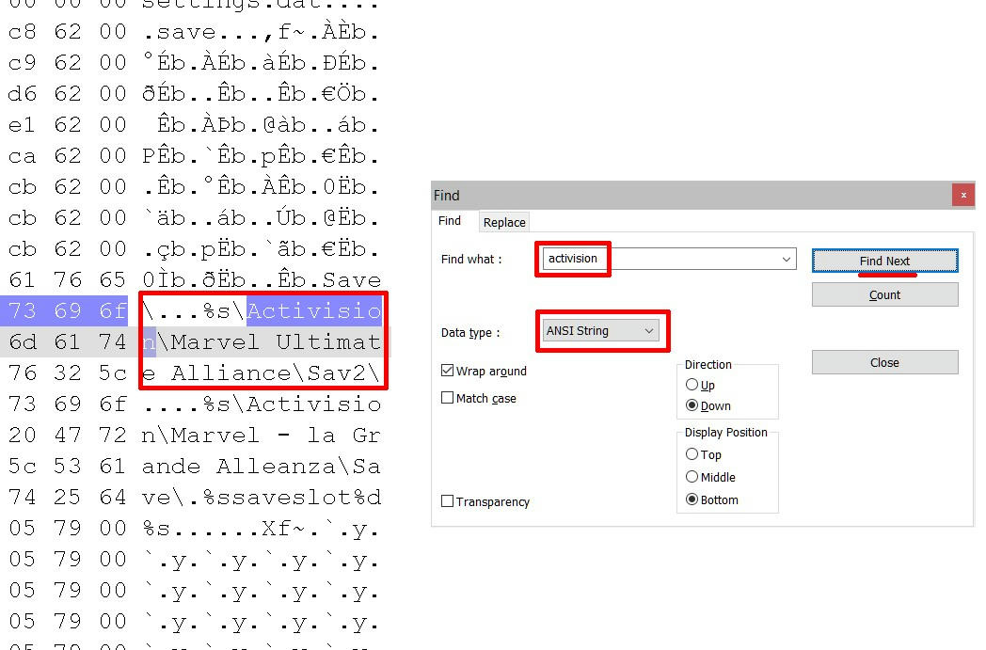Screen dimensions: 986x650
Task: Click hex byte '72' in the hex view
Action: coord(113,435)
